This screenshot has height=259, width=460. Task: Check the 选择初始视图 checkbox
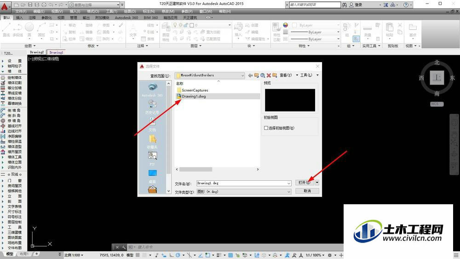click(266, 128)
